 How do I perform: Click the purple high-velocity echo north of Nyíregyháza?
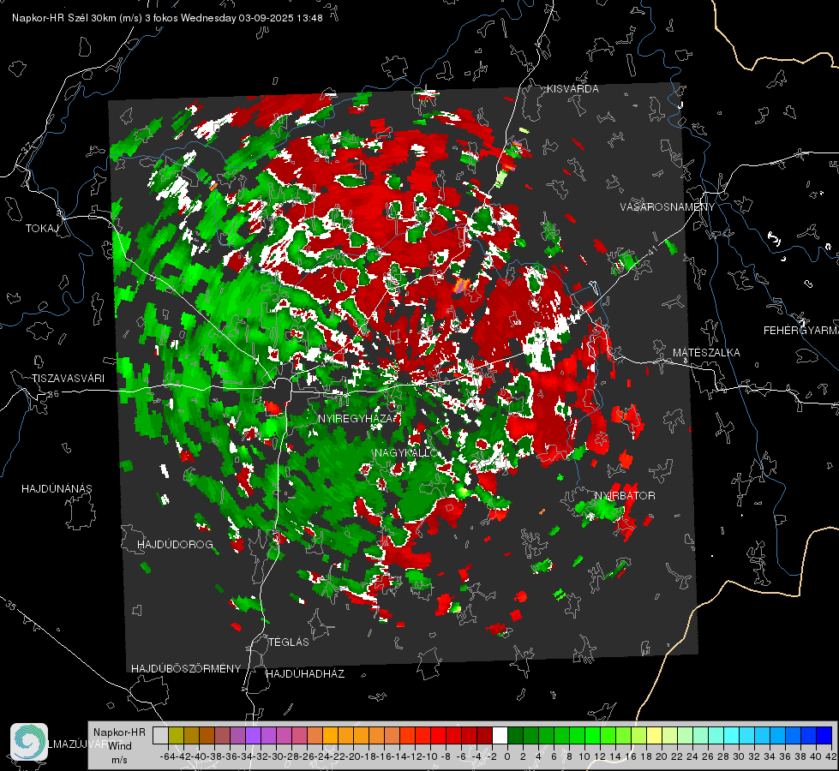coord(461,284)
